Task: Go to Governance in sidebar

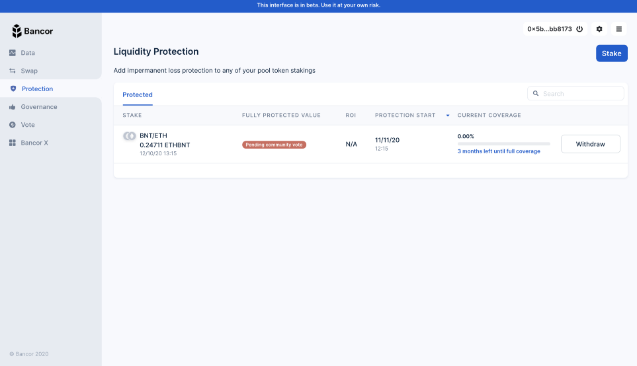Action: click(x=39, y=107)
